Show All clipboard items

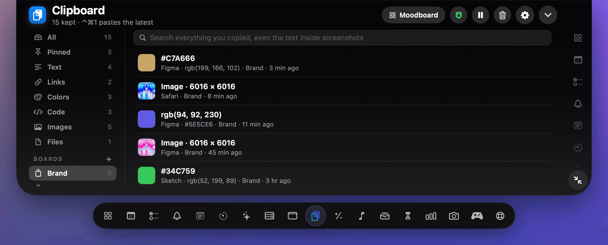pyautogui.click(x=73, y=37)
